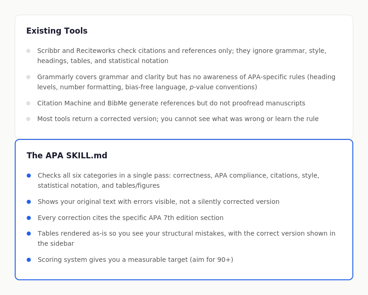368x295 pixels.
Task: Click the "Existing Tools" heading
Action: click(57, 31)
